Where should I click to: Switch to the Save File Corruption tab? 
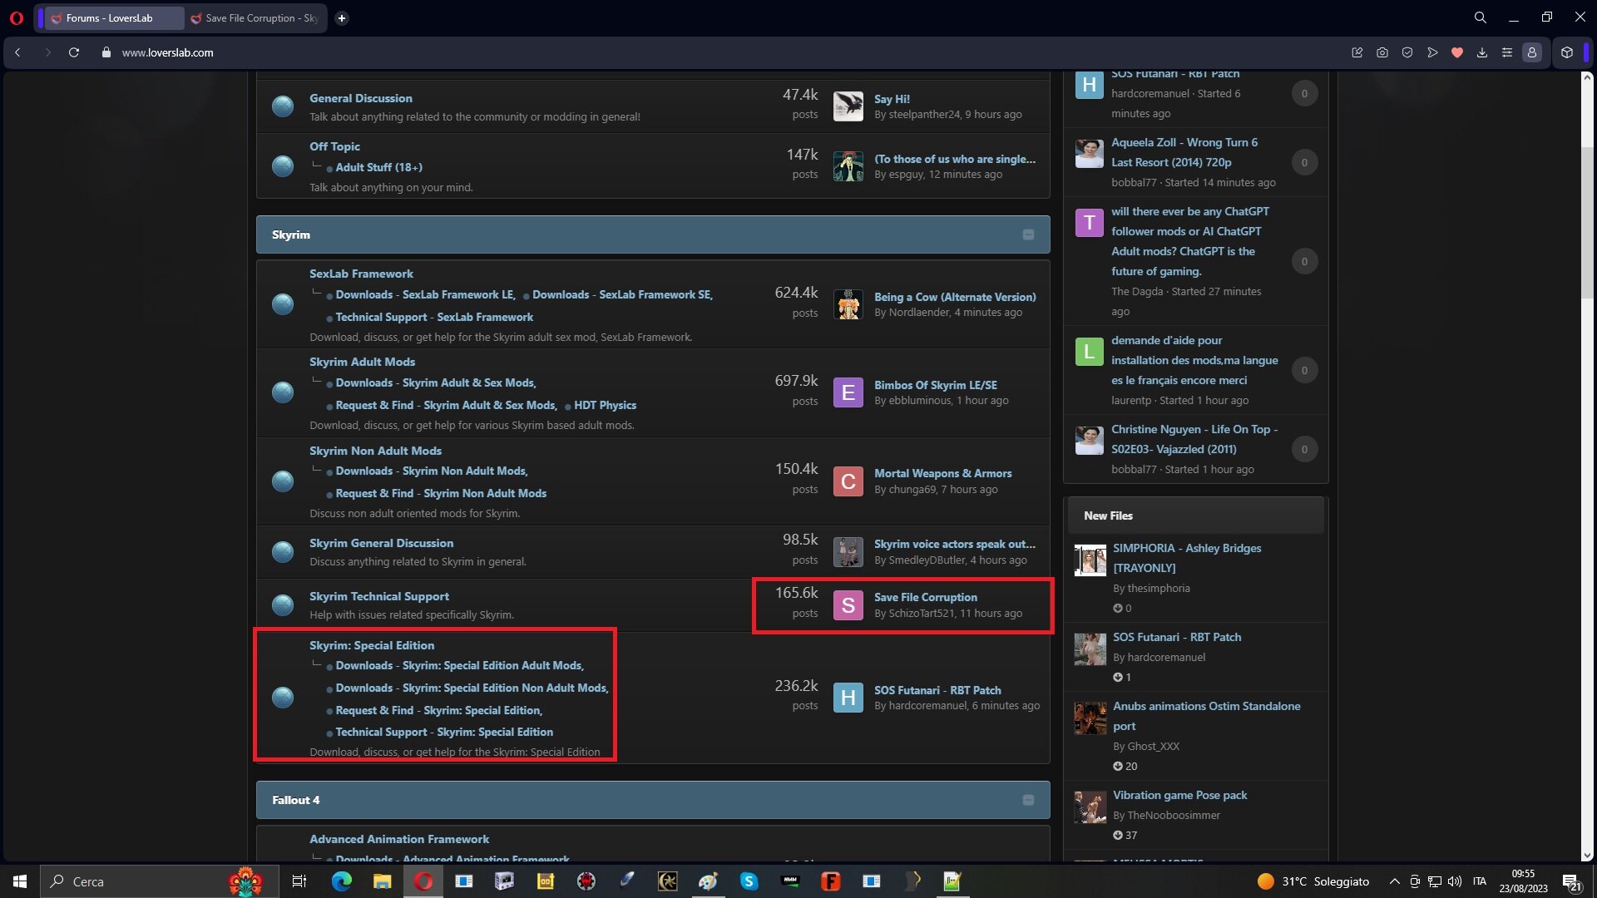[x=254, y=18]
